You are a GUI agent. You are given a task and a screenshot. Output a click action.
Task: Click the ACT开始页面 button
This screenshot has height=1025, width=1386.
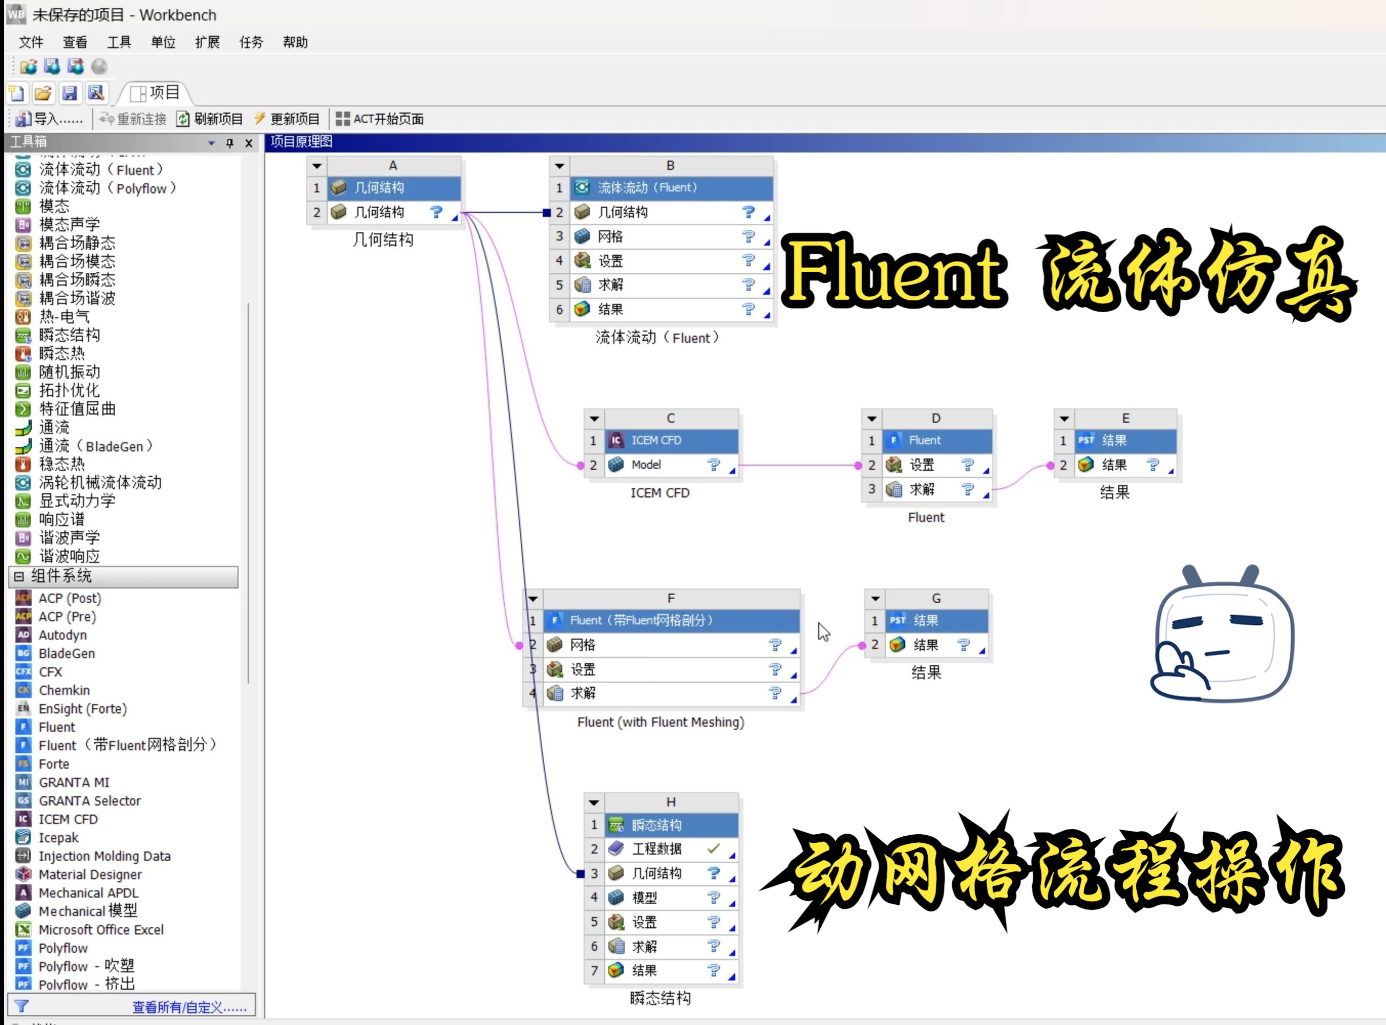pyautogui.click(x=380, y=119)
